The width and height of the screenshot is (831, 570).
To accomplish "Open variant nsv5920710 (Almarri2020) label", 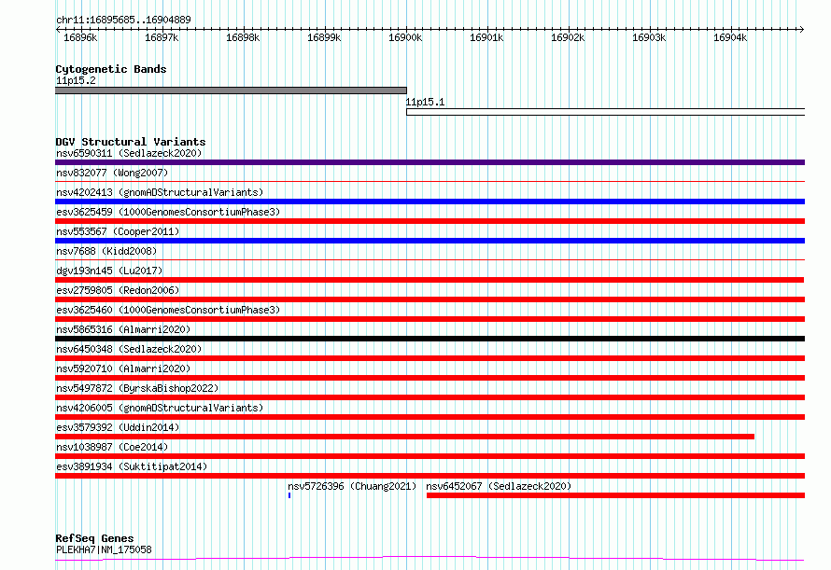I will pyautogui.click(x=123, y=368).
